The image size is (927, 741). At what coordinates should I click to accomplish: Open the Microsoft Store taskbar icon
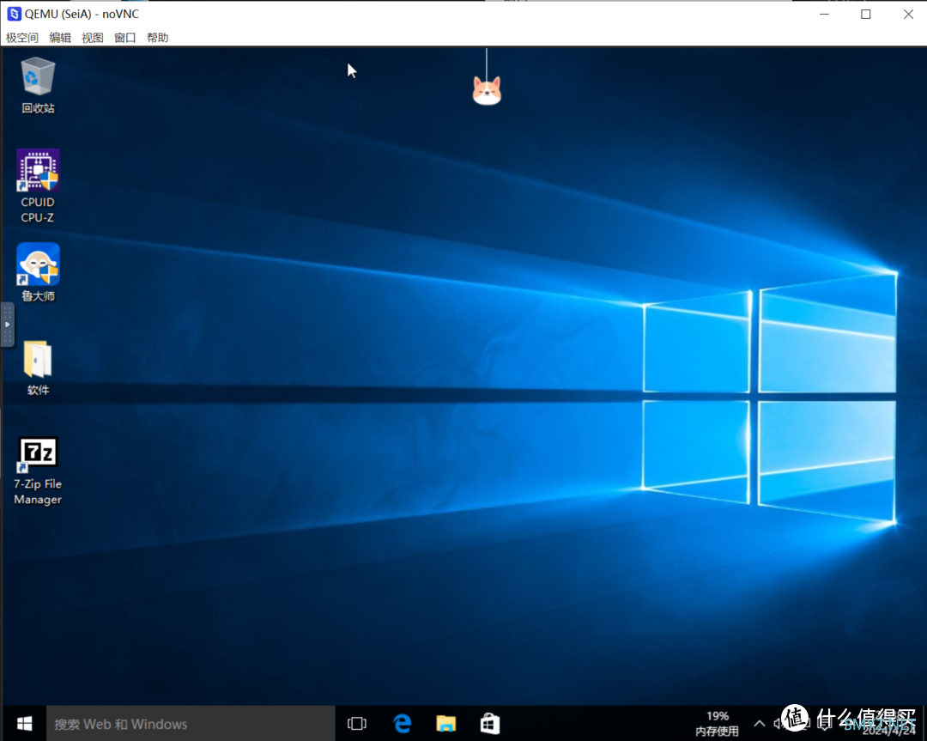489,723
